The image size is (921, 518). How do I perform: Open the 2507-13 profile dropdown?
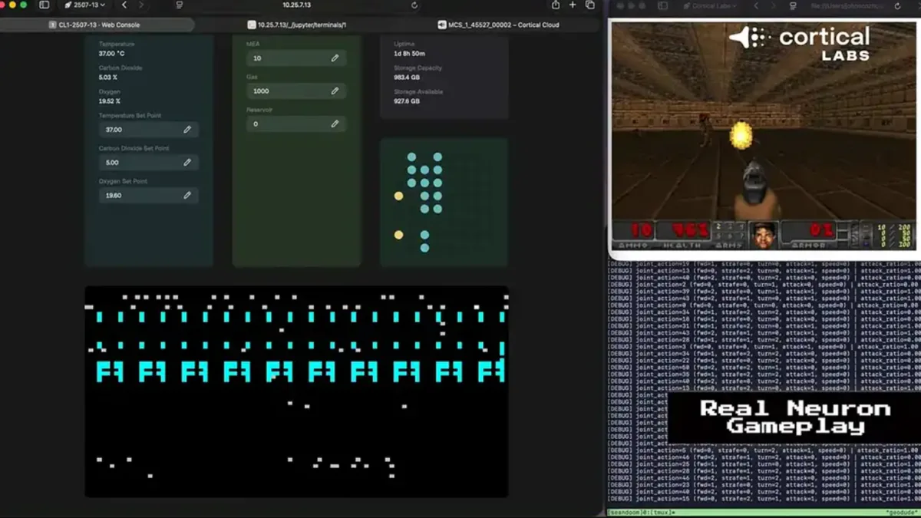pyautogui.click(x=84, y=5)
